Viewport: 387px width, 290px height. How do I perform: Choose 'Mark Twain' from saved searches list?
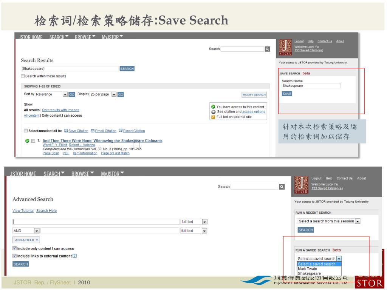307,269
